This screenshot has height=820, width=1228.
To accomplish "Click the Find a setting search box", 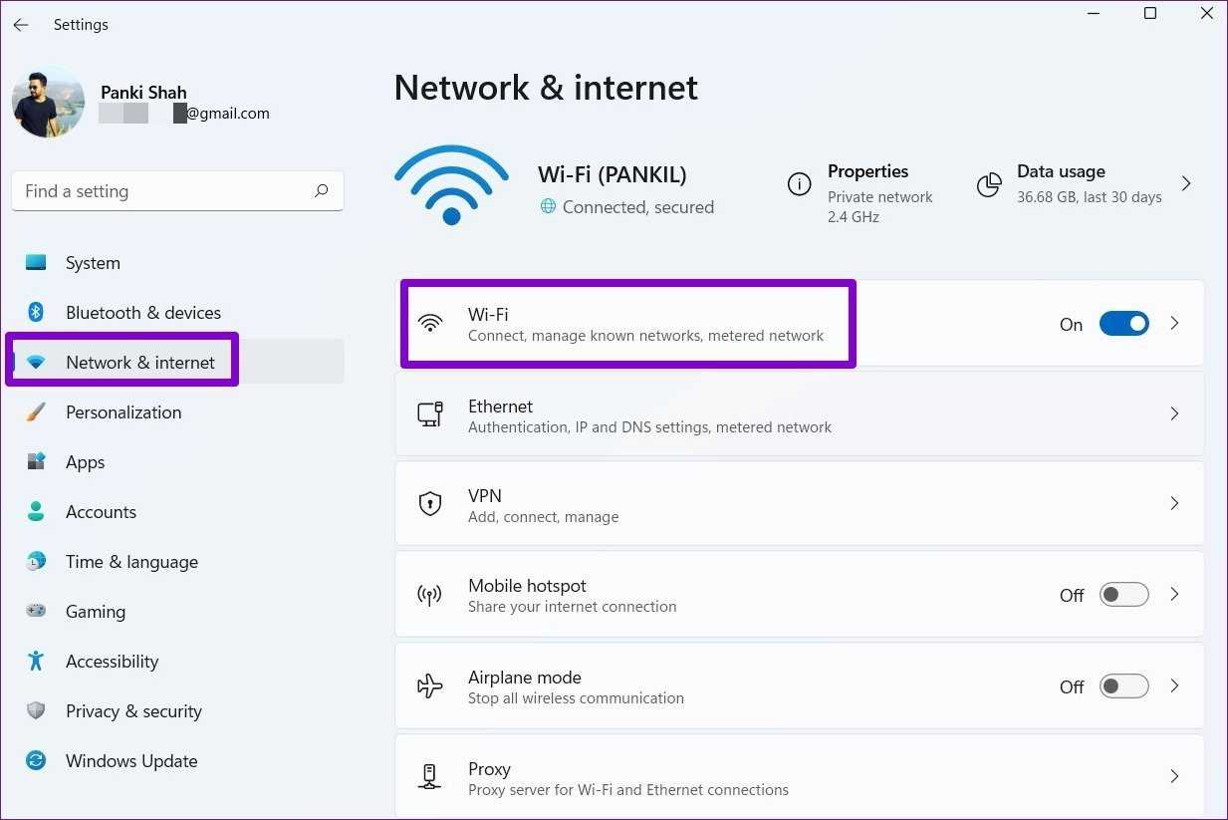I will coord(164,191).
